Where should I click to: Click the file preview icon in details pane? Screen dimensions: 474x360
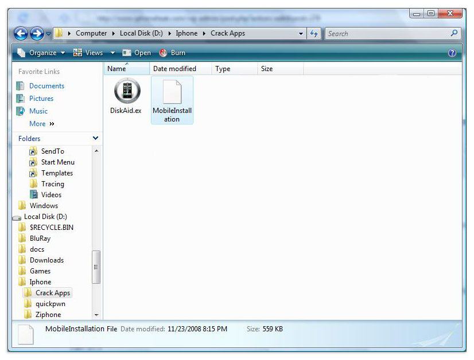point(26,334)
